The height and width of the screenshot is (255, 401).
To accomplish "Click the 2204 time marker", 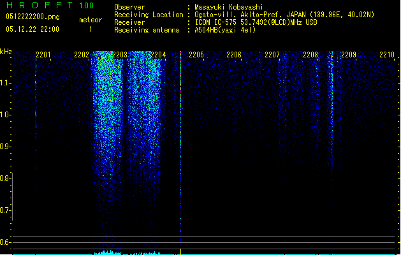I will coord(158,54).
